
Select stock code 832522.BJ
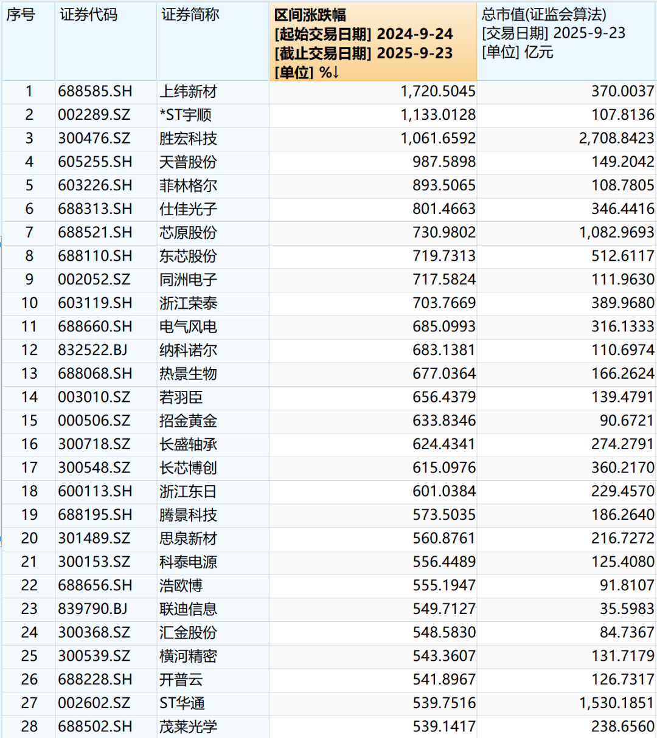click(x=92, y=350)
